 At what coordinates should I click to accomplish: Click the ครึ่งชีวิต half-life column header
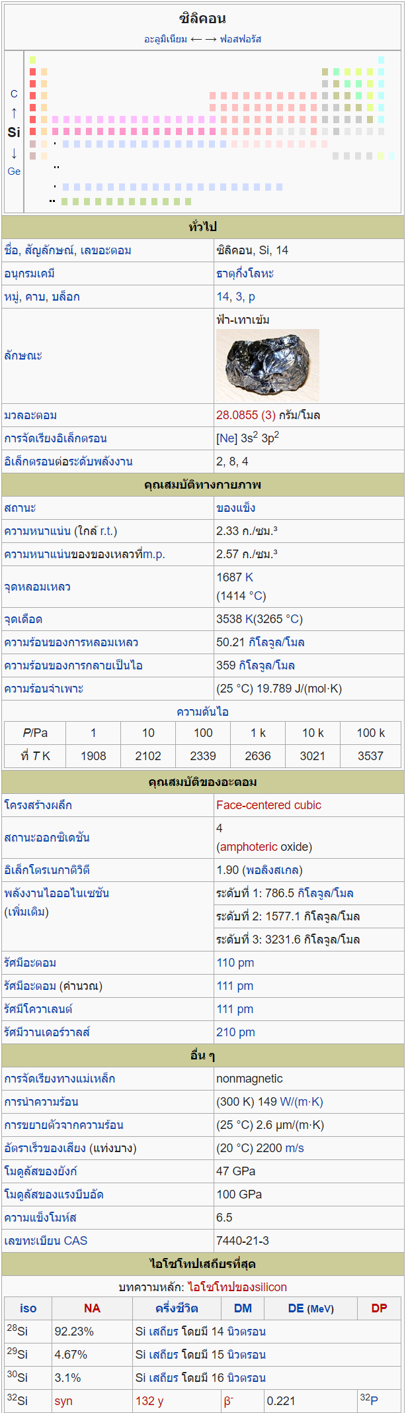coord(177,1308)
